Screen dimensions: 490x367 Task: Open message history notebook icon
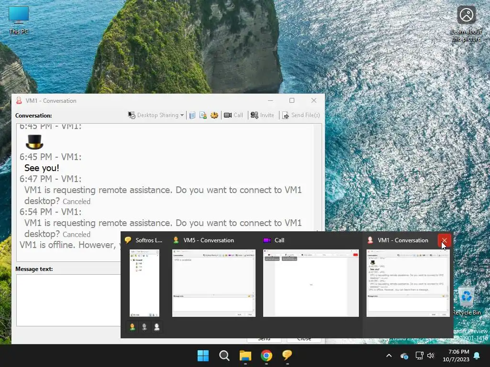click(x=192, y=115)
